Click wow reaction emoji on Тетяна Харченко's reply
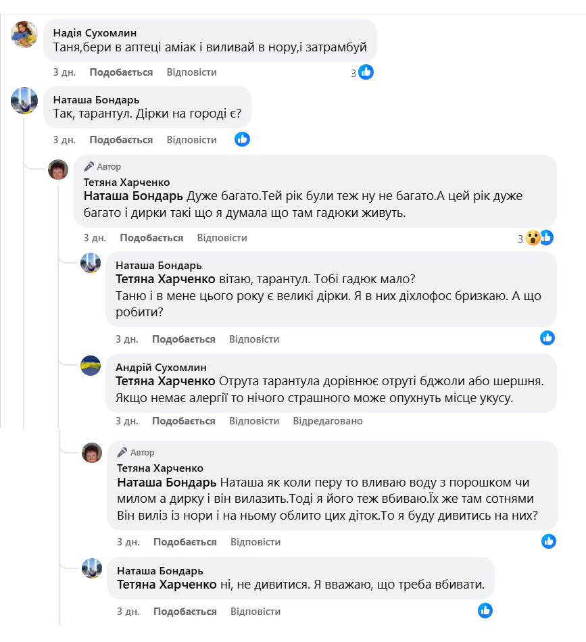The height and width of the screenshot is (642, 586). pyautogui.click(x=533, y=238)
